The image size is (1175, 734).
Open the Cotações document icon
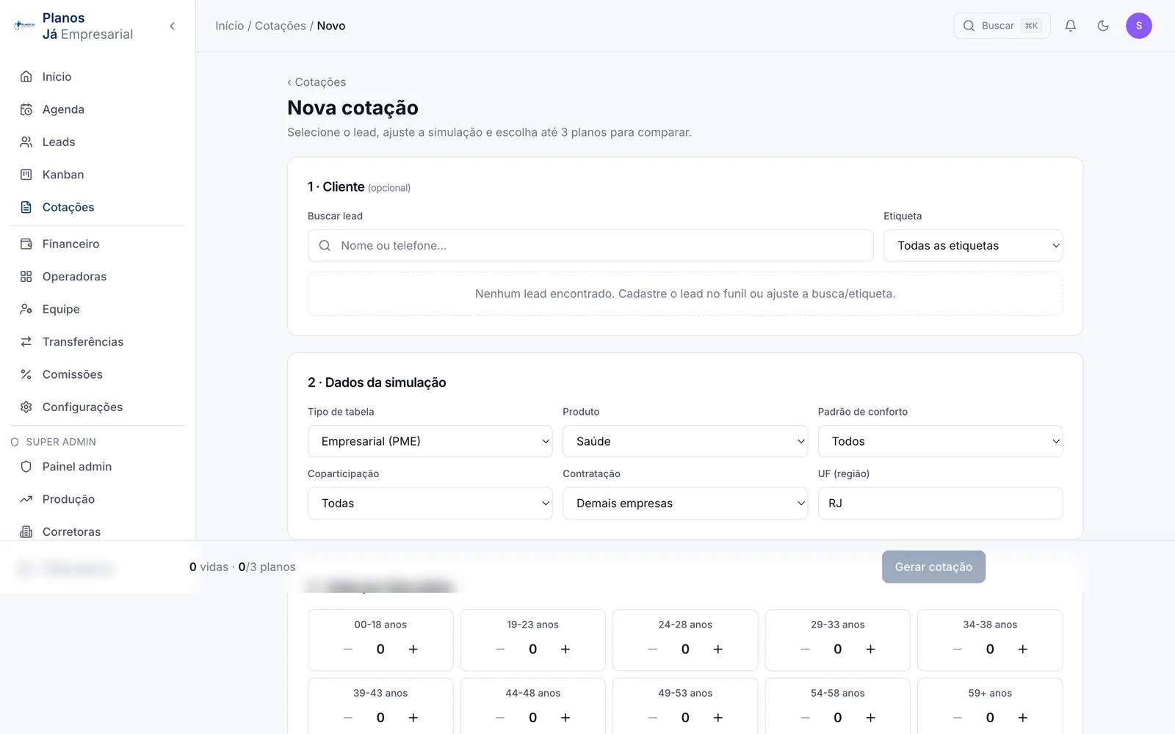[x=26, y=207]
